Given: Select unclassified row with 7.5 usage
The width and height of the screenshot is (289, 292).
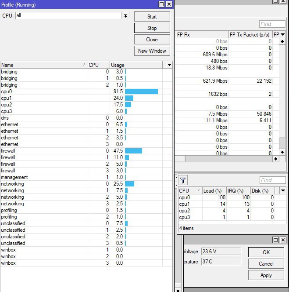Looking at the screenshot, I should pyautogui.click(x=86, y=223).
